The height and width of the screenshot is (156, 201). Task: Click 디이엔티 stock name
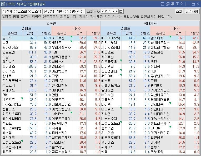coord(108,66)
